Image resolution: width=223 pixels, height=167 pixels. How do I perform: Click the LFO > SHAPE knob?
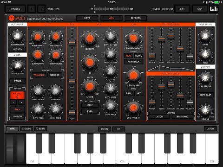pos(38,91)
